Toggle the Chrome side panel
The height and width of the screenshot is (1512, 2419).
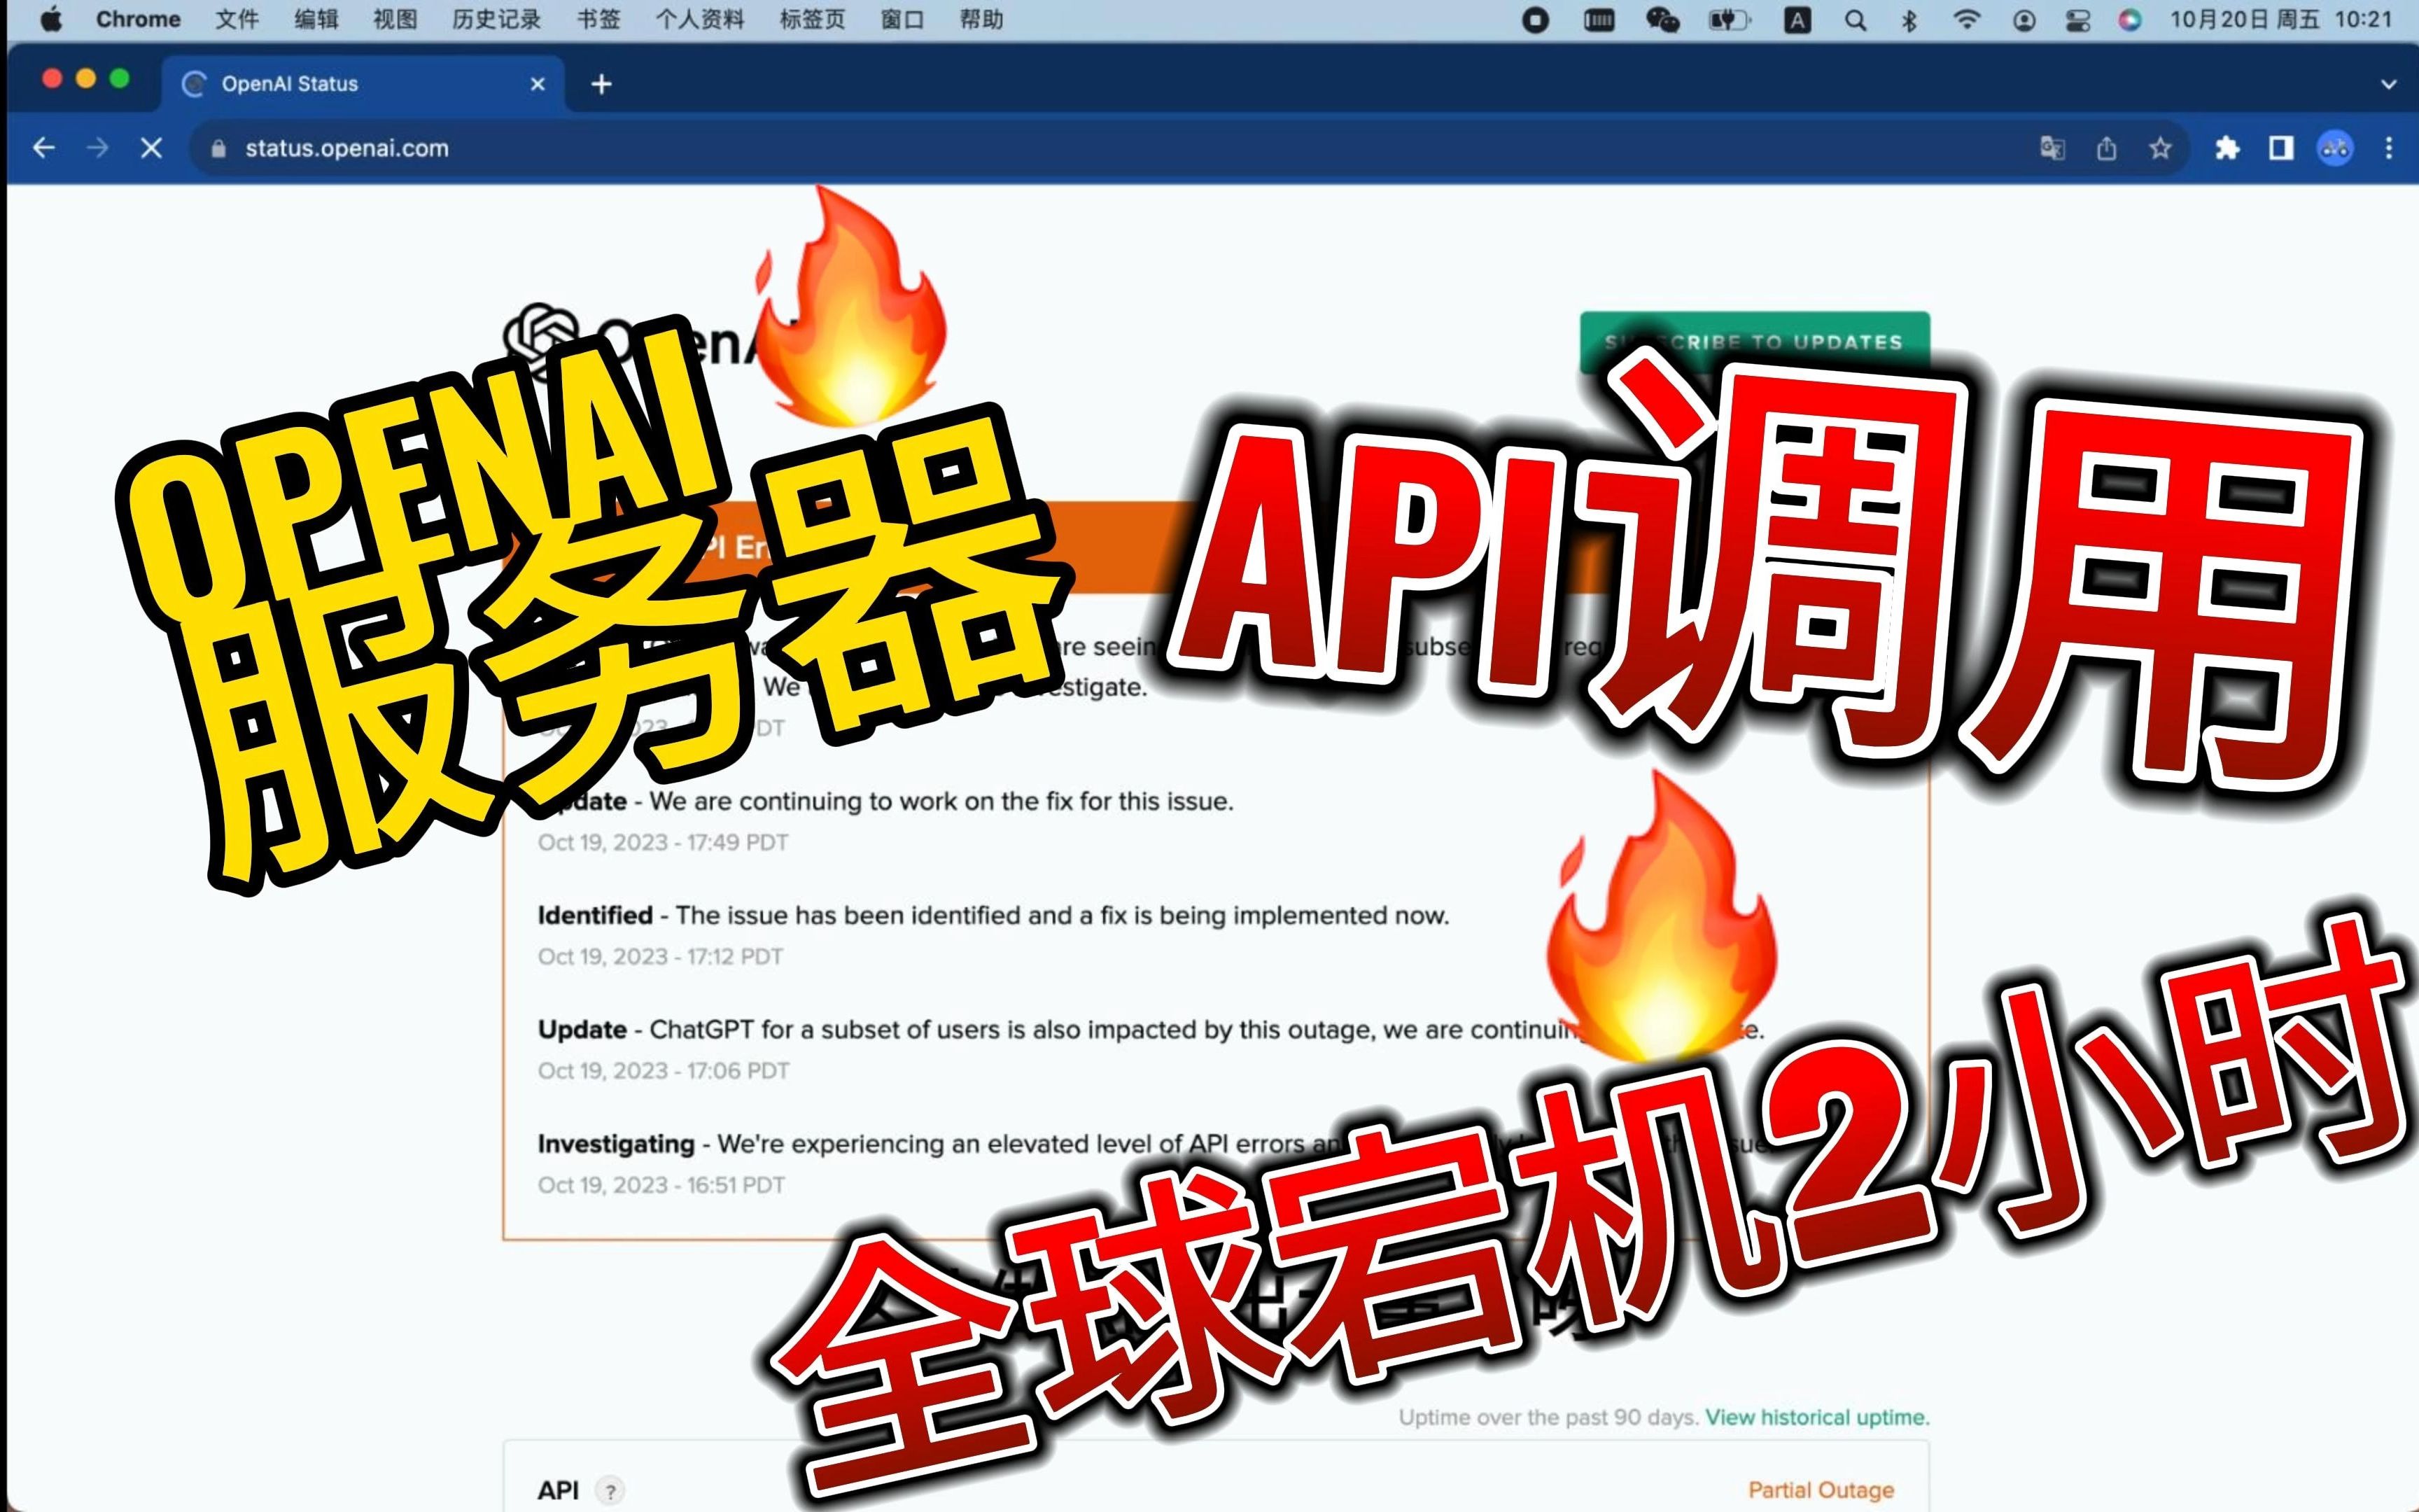click(2281, 148)
